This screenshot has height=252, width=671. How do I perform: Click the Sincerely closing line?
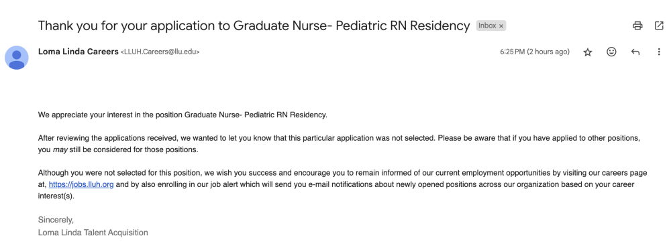[x=56, y=220]
